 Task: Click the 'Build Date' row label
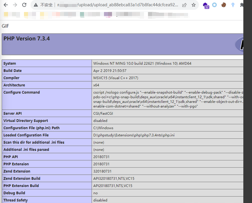coord(13,71)
